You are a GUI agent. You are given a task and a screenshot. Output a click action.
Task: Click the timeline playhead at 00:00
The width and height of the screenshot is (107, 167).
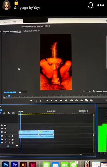click(x=20, y=113)
